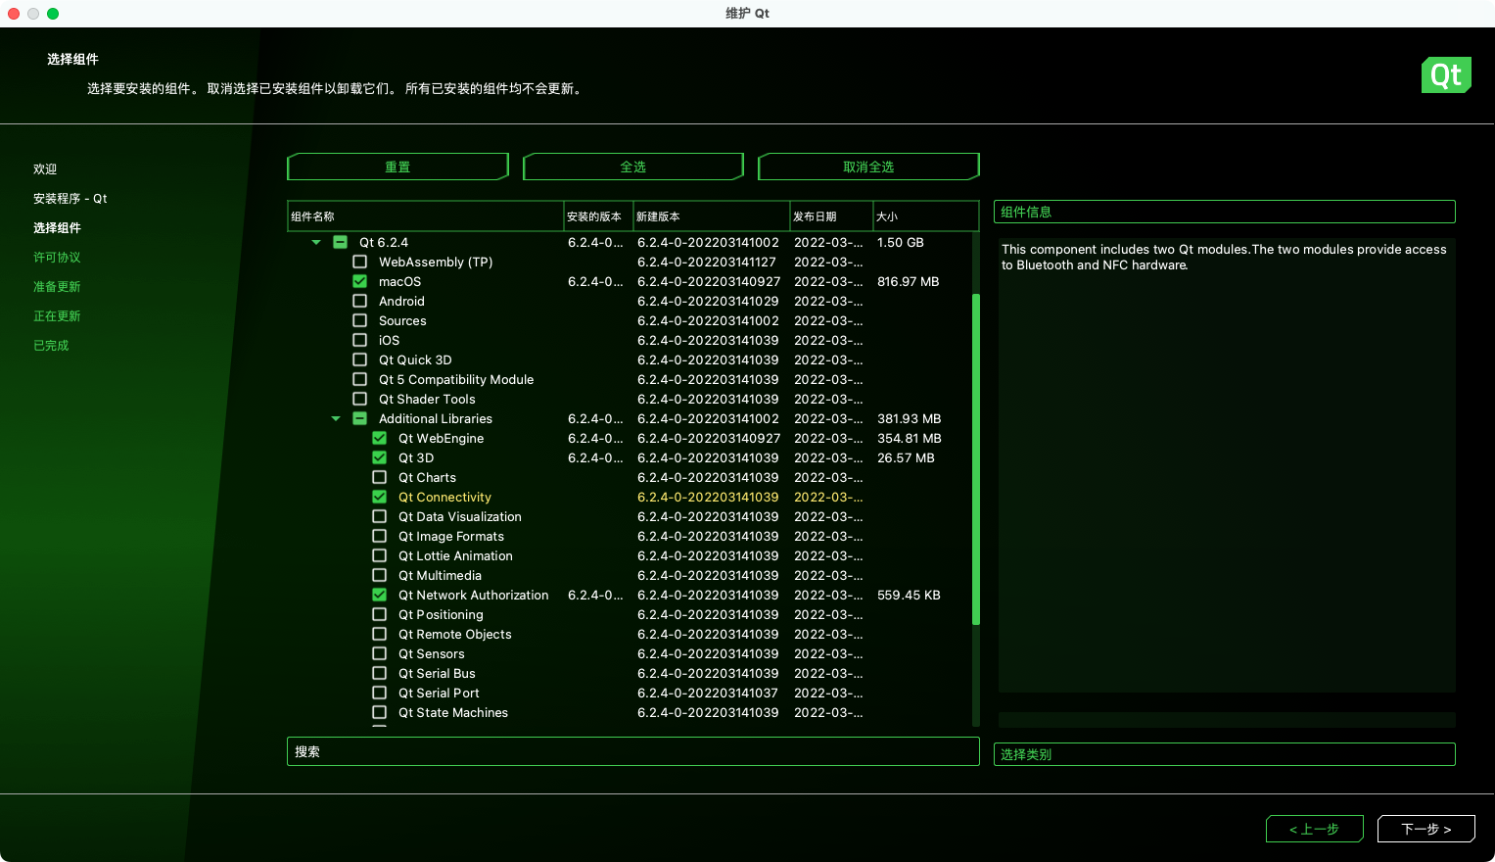This screenshot has height=862, width=1495.
Task: Click the 重置 reset button
Action: pos(397,167)
